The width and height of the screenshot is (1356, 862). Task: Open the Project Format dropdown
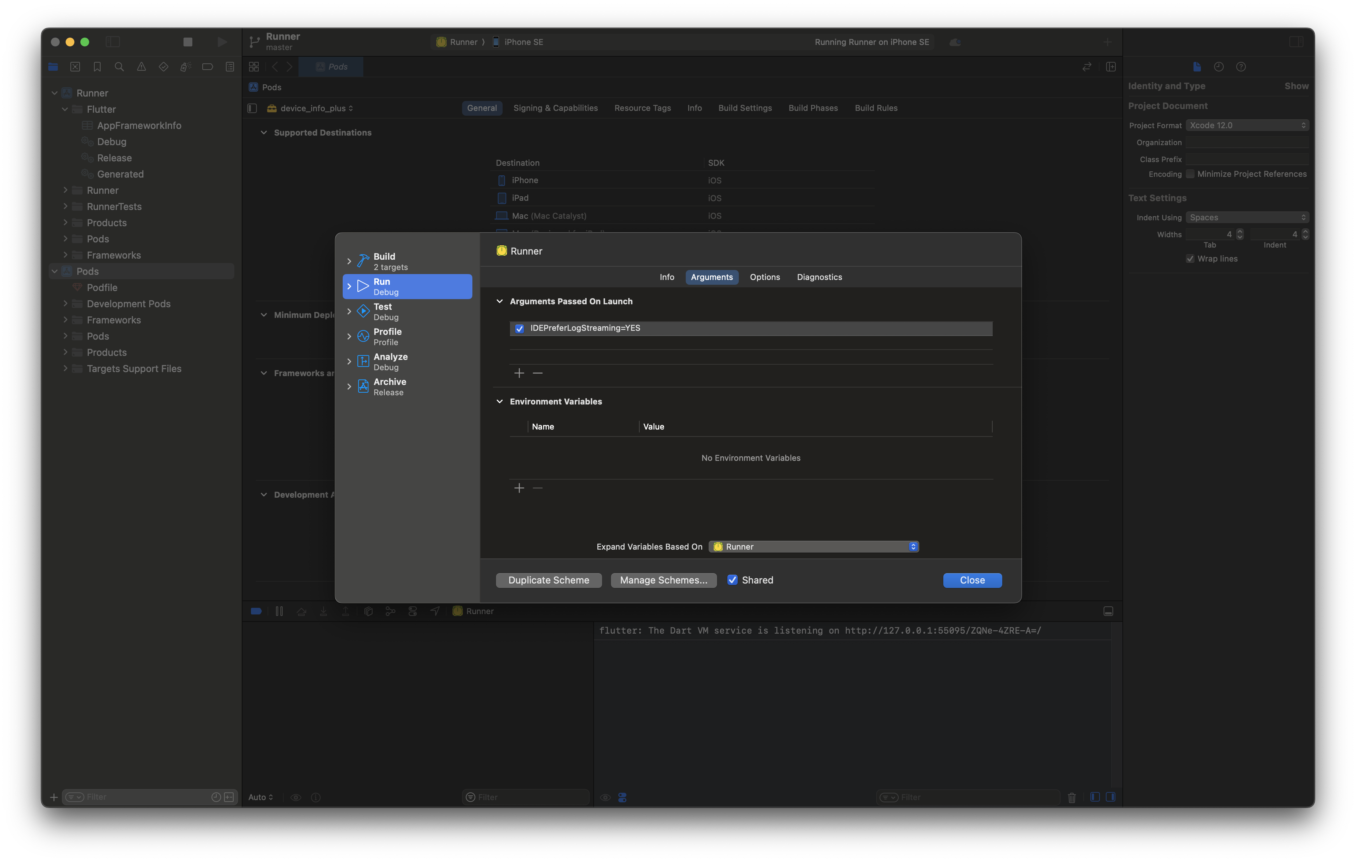point(1247,125)
